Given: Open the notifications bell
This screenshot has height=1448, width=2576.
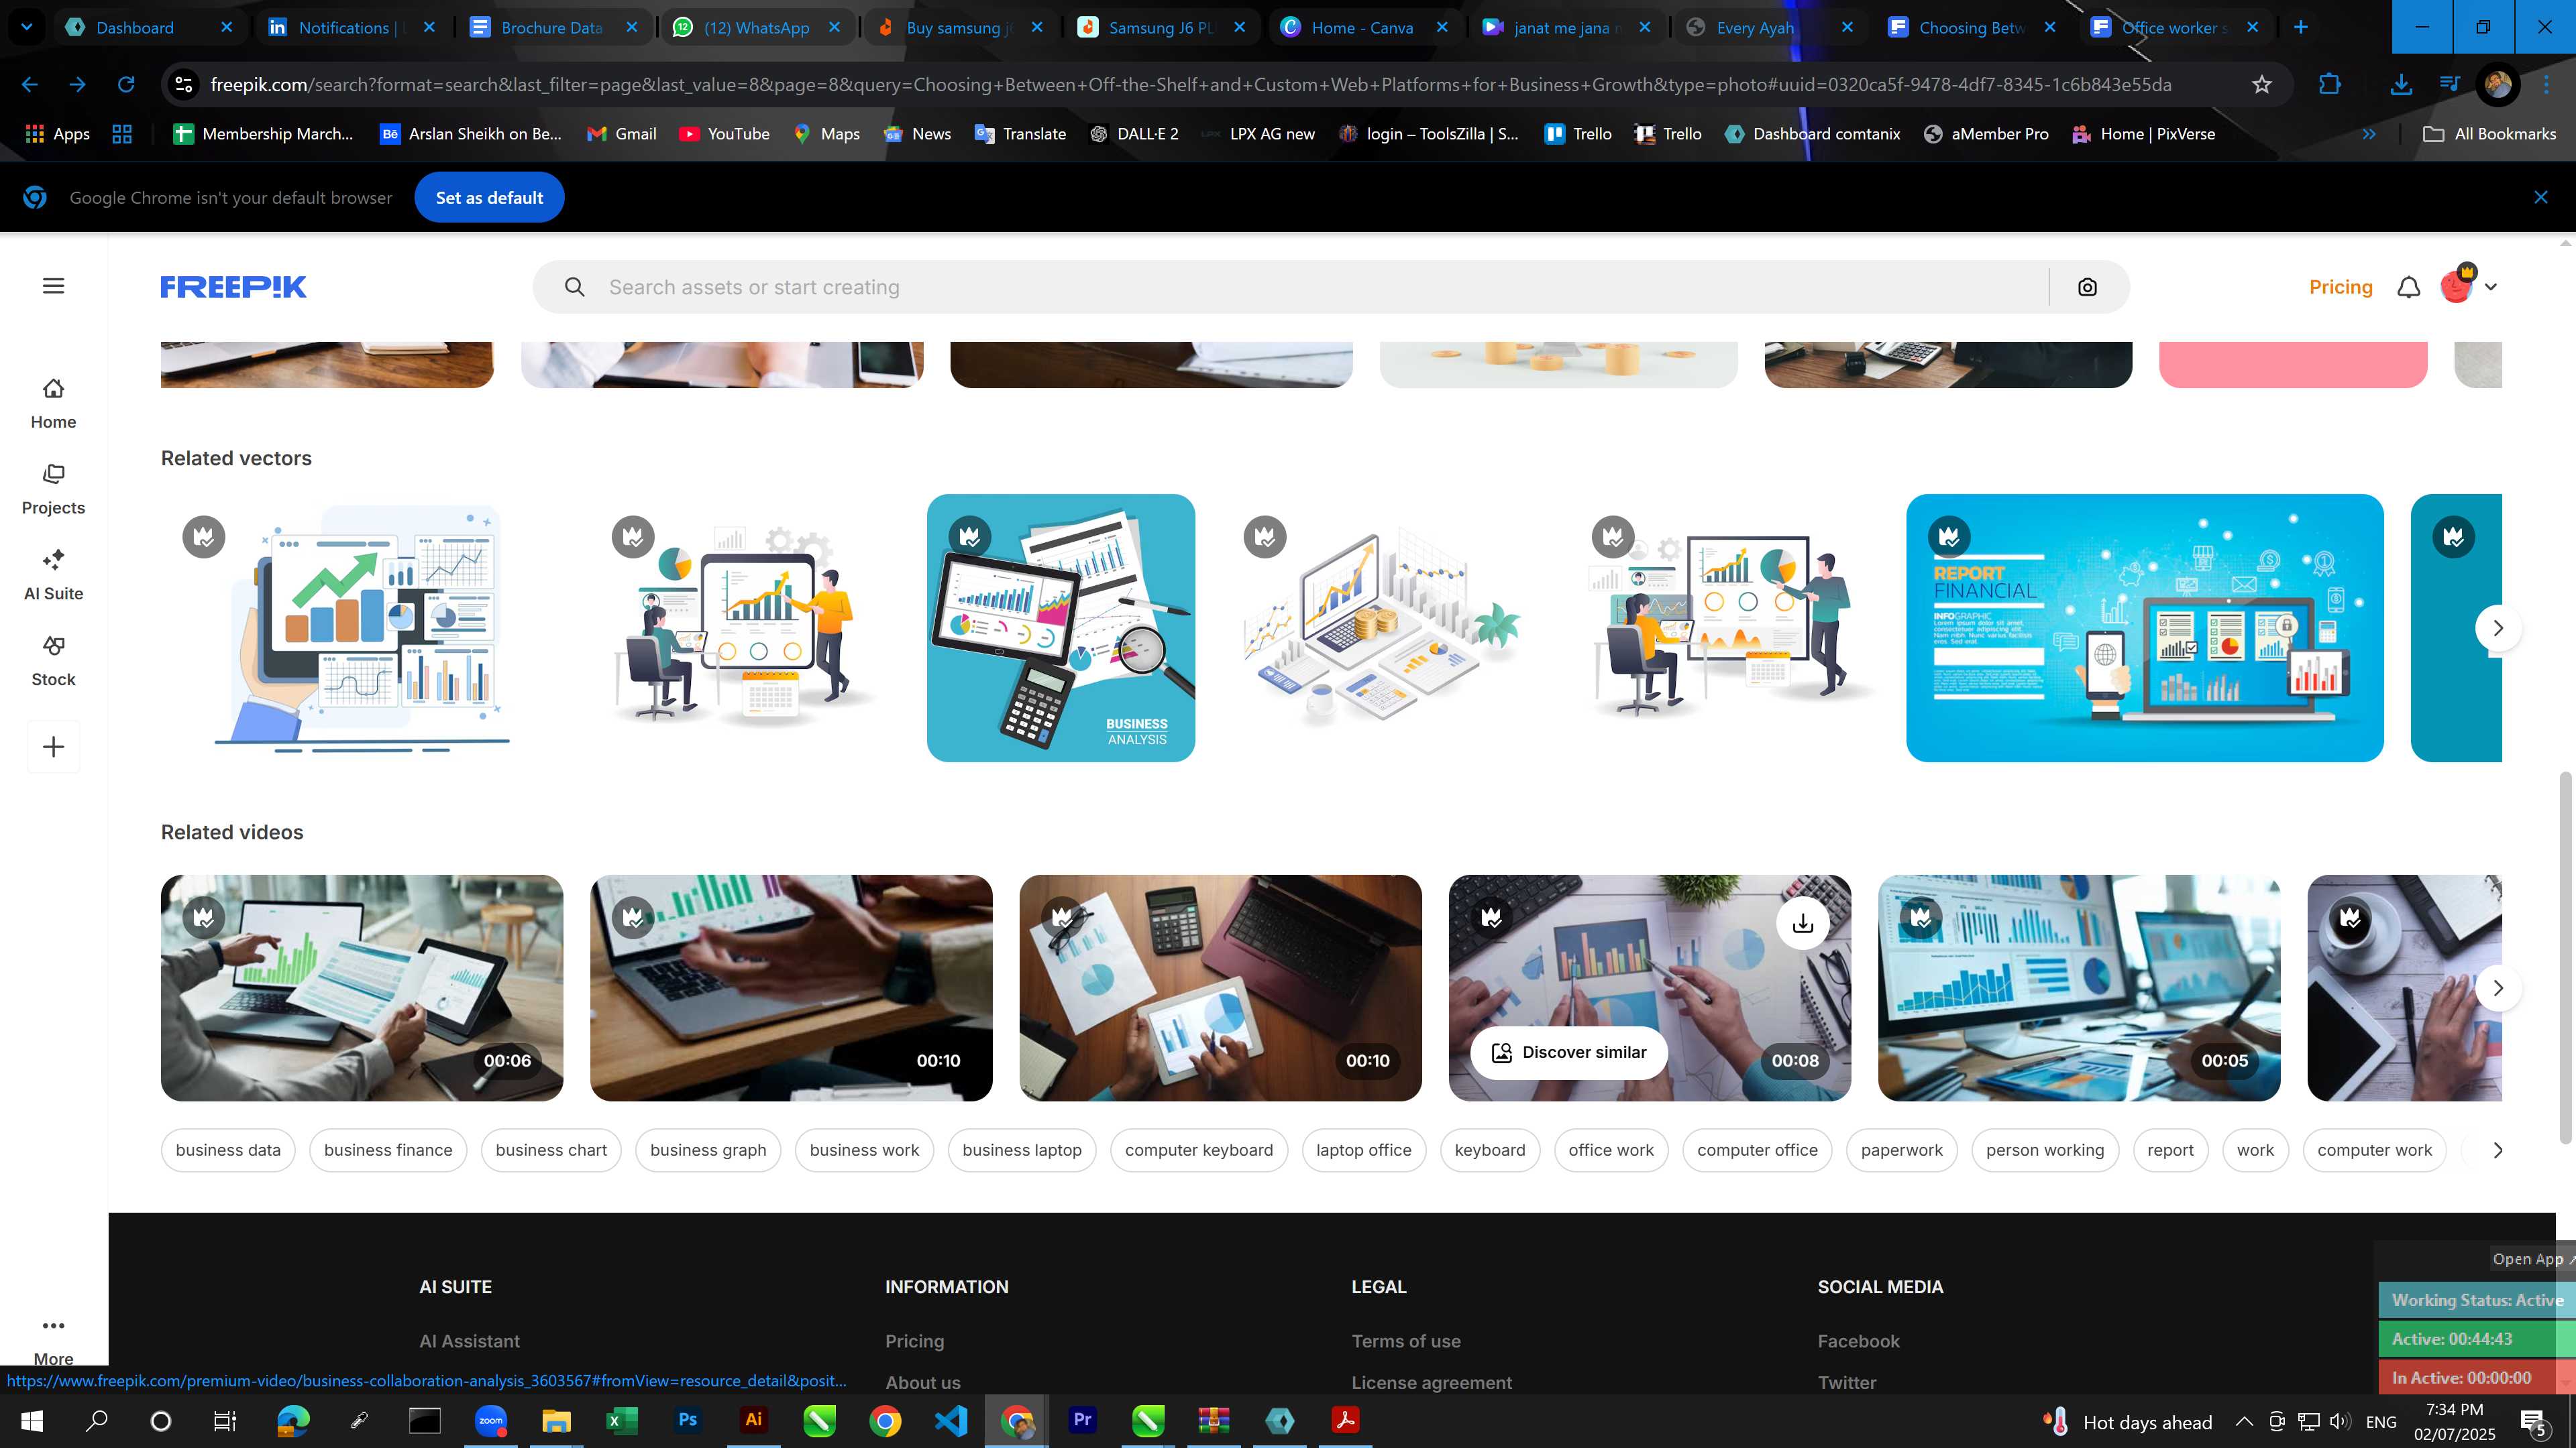Looking at the screenshot, I should pyautogui.click(x=2409, y=288).
